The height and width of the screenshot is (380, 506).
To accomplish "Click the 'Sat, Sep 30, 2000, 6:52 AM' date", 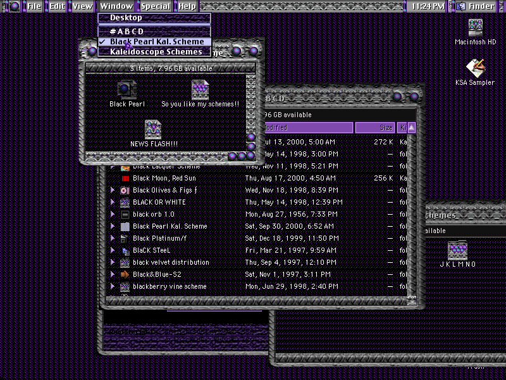I will click(x=290, y=226).
